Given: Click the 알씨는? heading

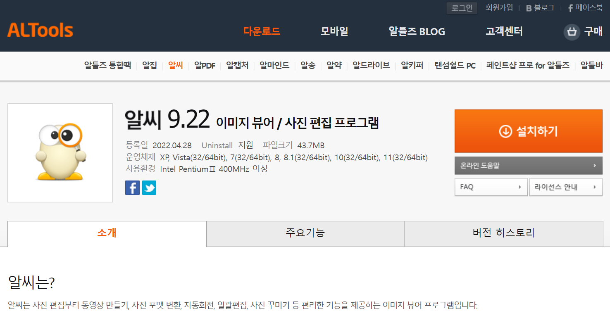Looking at the screenshot, I should coord(31,283).
